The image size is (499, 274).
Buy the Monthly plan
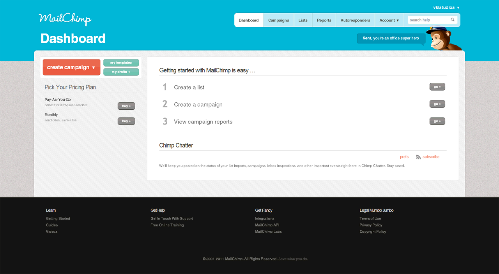tap(126, 121)
